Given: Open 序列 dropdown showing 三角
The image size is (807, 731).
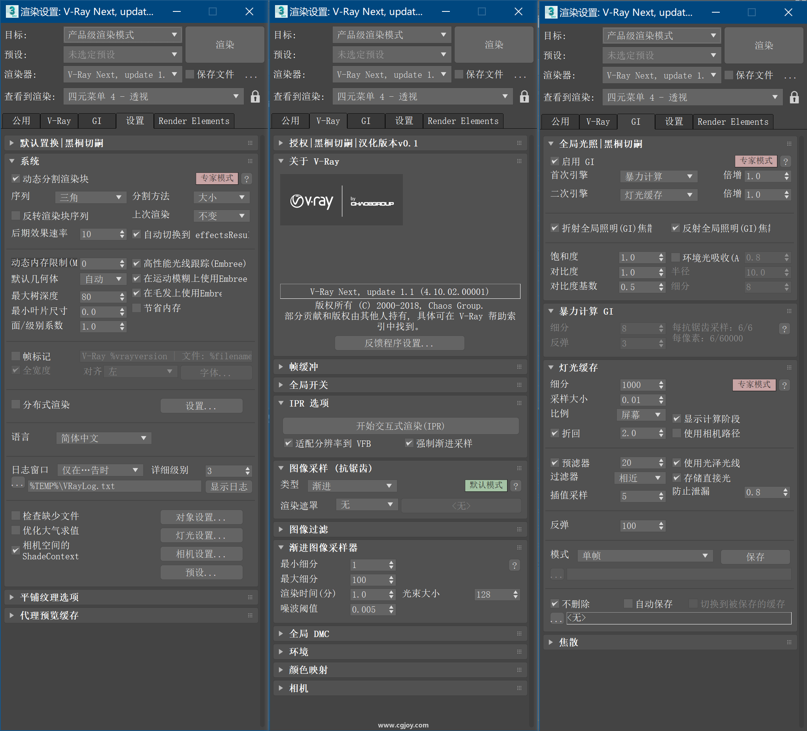Looking at the screenshot, I should pos(90,197).
